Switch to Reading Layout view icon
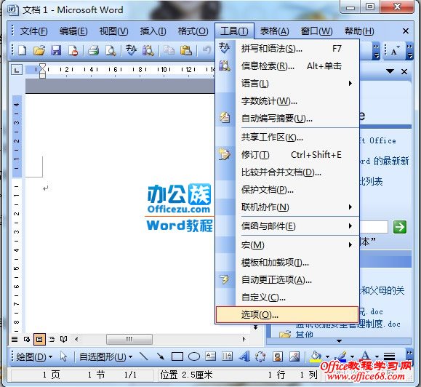The width and height of the screenshot is (421, 387). click(x=64, y=340)
